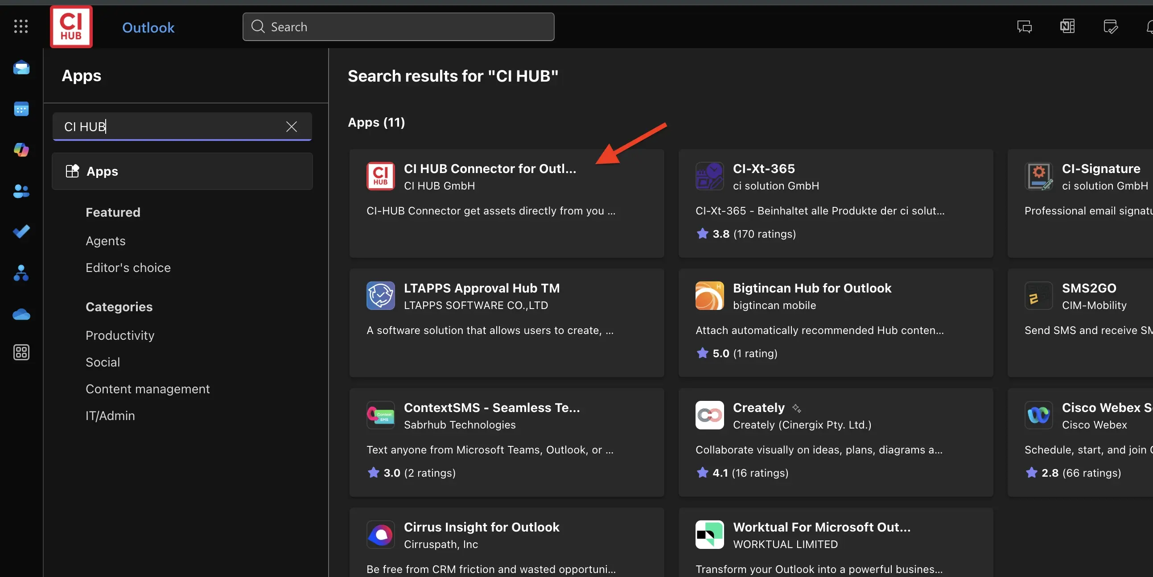This screenshot has height=577, width=1153.
Task: Open LTAPPS Approval Hub TM title
Action: tap(482, 288)
